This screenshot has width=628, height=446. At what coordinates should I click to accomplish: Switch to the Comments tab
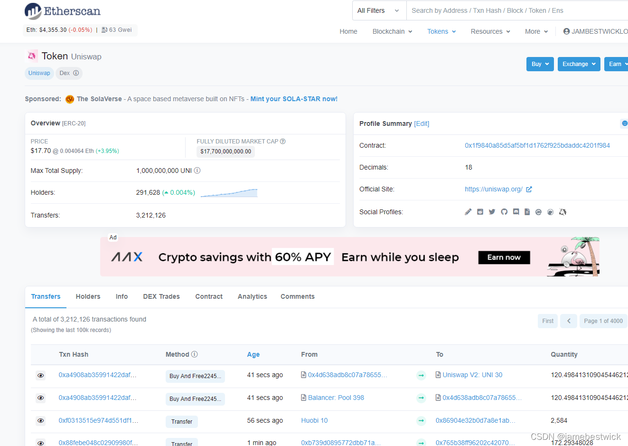click(x=298, y=296)
